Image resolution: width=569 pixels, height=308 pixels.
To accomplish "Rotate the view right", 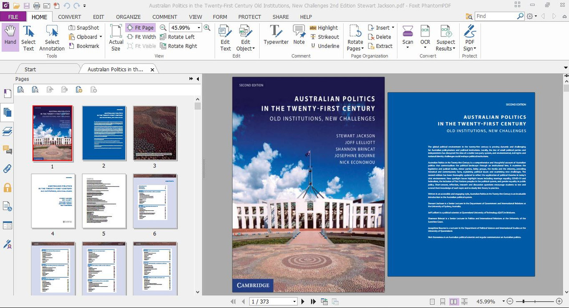I will (x=178, y=46).
